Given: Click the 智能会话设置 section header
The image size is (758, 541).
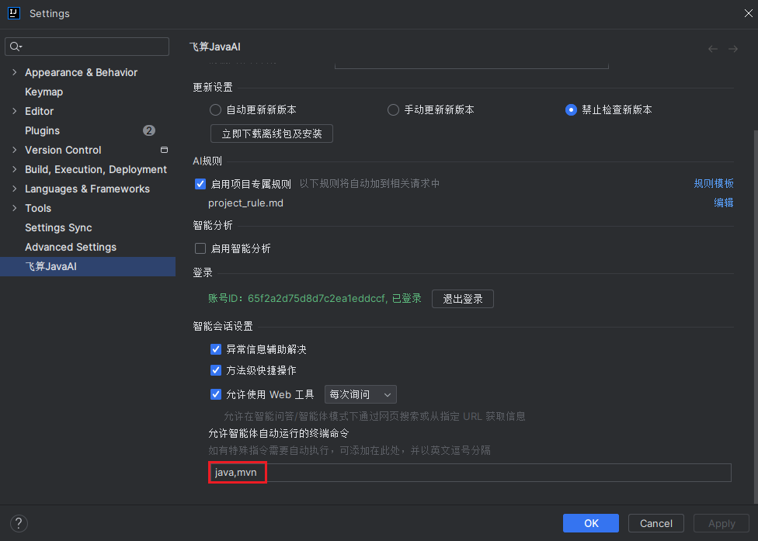Looking at the screenshot, I should tap(223, 327).
